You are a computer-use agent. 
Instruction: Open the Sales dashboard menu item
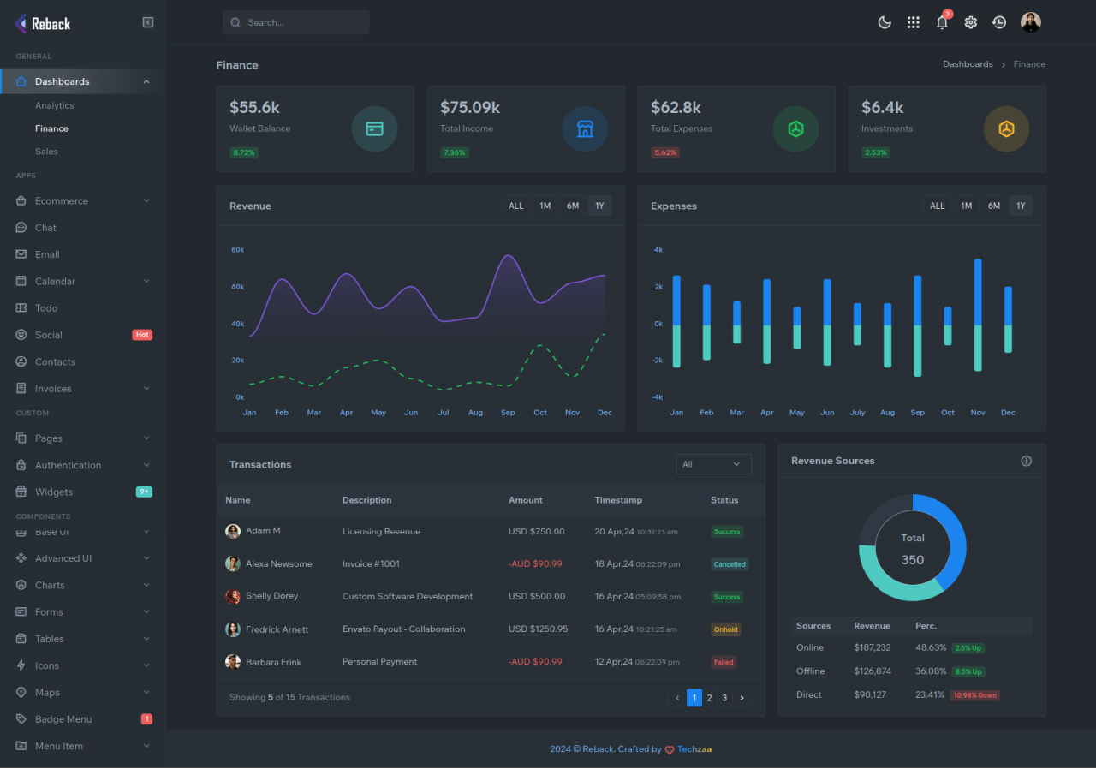pyautogui.click(x=47, y=152)
